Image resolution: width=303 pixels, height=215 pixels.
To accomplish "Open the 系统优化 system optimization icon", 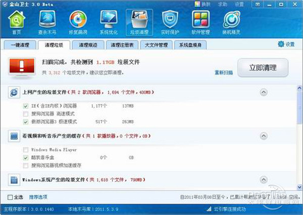I will click(109, 23).
